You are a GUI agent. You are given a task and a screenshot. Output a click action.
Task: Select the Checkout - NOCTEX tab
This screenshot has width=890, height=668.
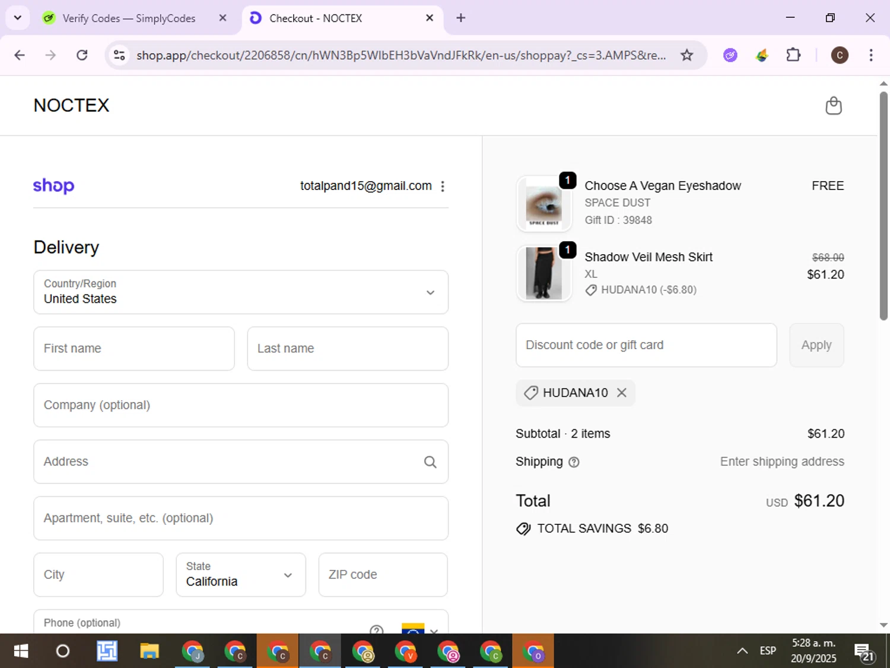click(x=343, y=18)
